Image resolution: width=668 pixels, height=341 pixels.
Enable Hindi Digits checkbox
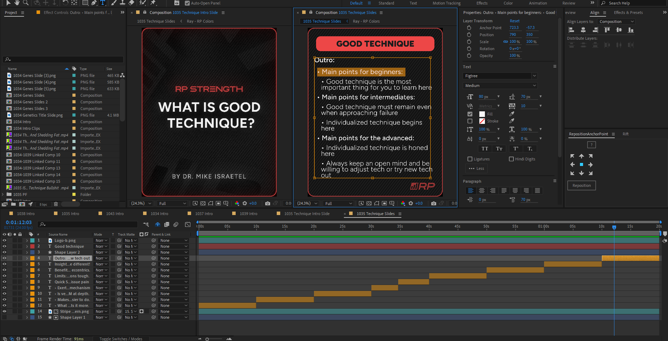pos(511,159)
